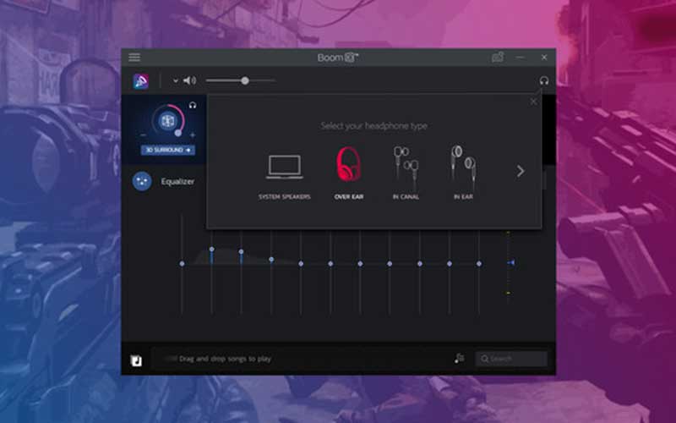This screenshot has width=676, height=423.
Task: Open the hamburger menu in the title bar
Action: 134,58
